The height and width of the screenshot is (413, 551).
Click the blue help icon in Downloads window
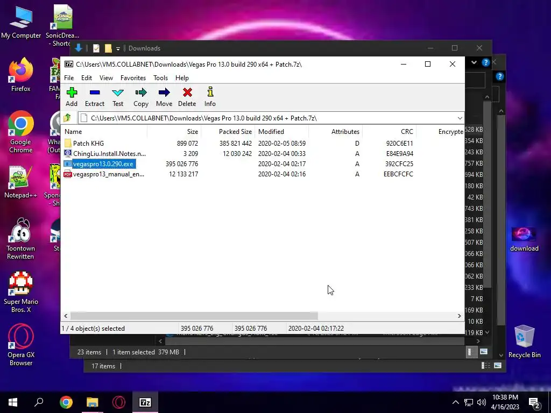coord(486,62)
